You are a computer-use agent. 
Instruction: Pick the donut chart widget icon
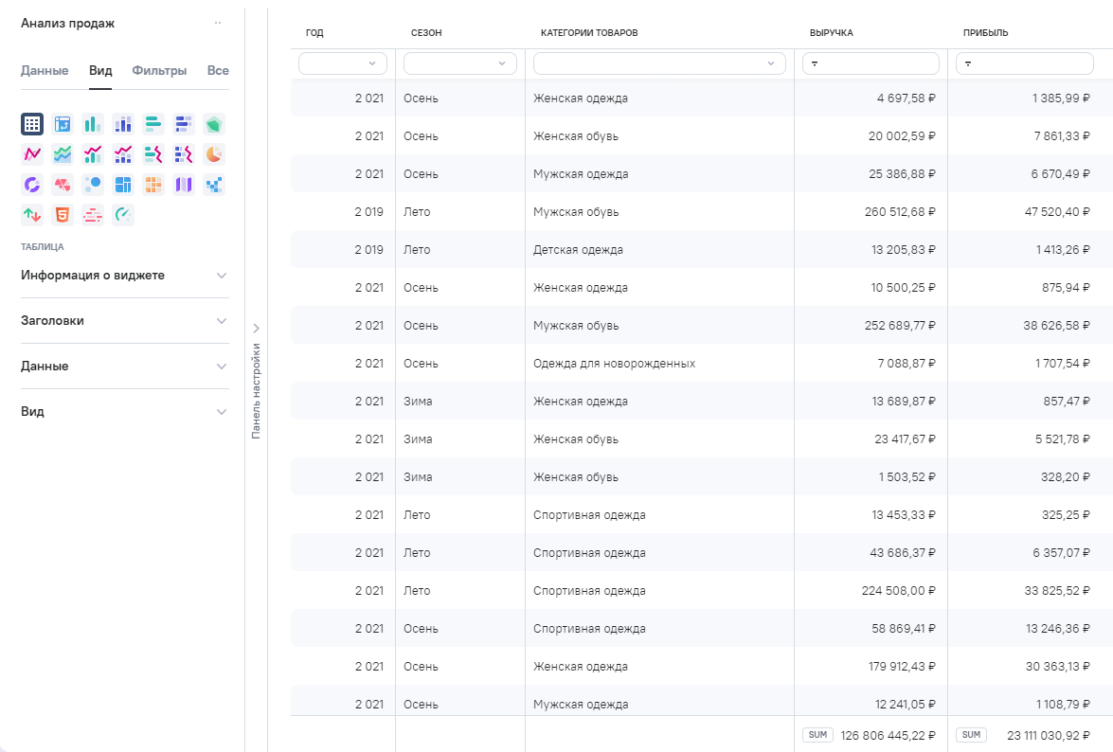click(x=32, y=185)
